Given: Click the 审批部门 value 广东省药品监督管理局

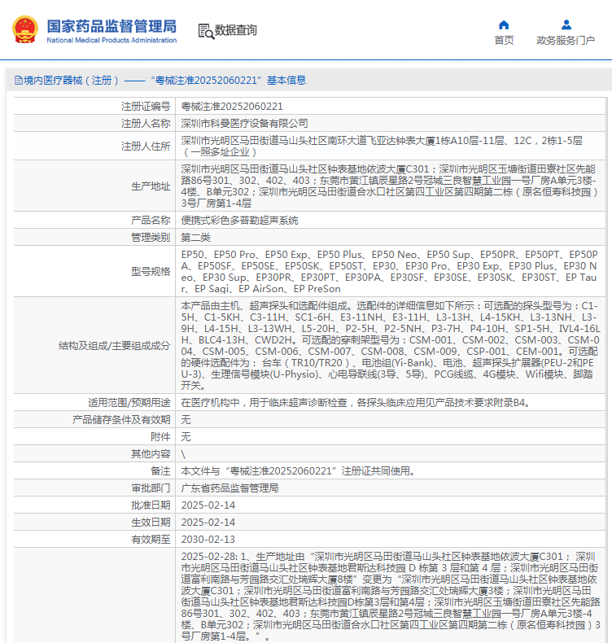Looking at the screenshot, I should (229, 488).
